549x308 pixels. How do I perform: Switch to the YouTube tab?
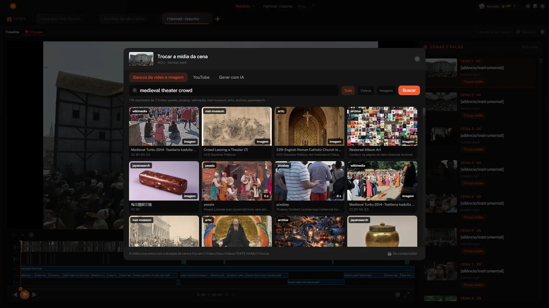(x=201, y=77)
